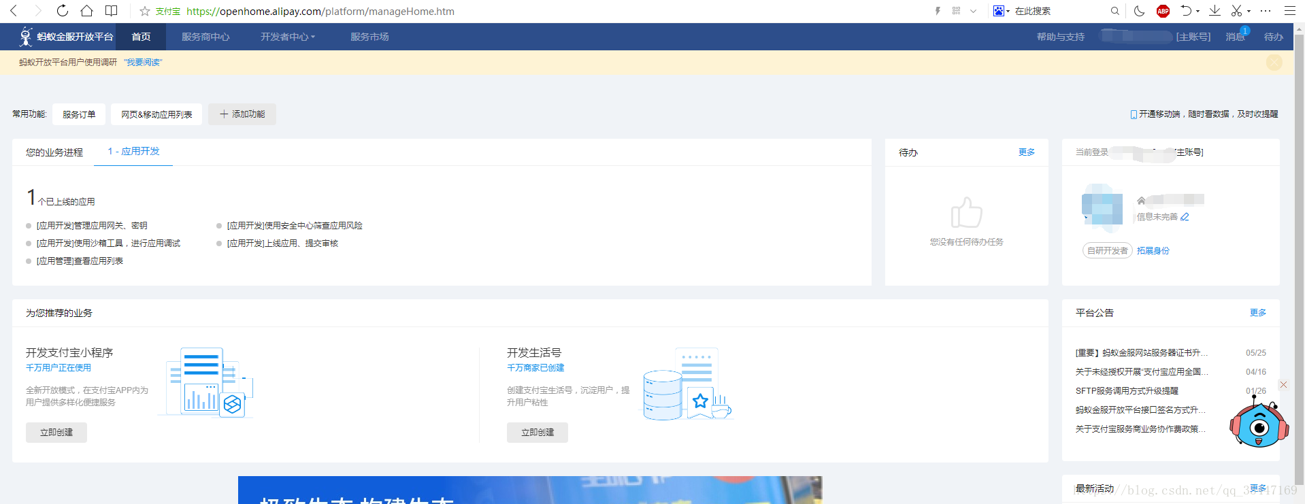Open 消息 notifications in the header

1236,37
